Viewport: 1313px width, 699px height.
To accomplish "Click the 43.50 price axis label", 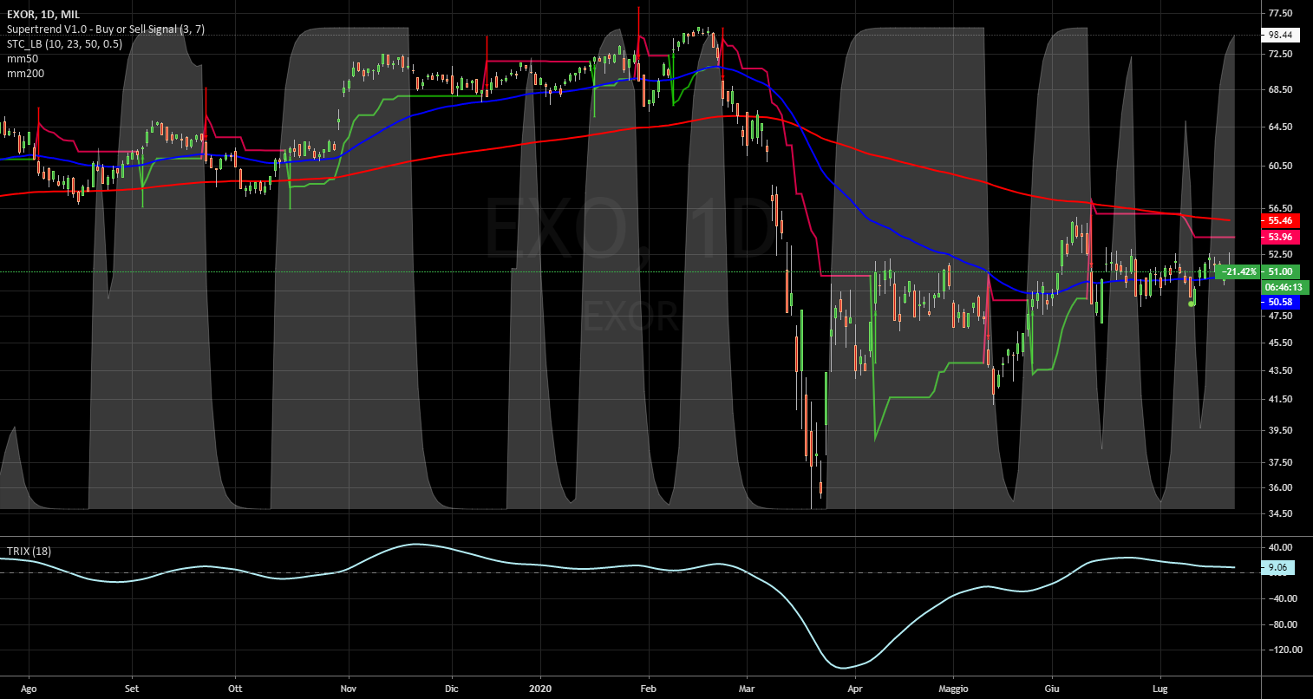I will 1280,370.
